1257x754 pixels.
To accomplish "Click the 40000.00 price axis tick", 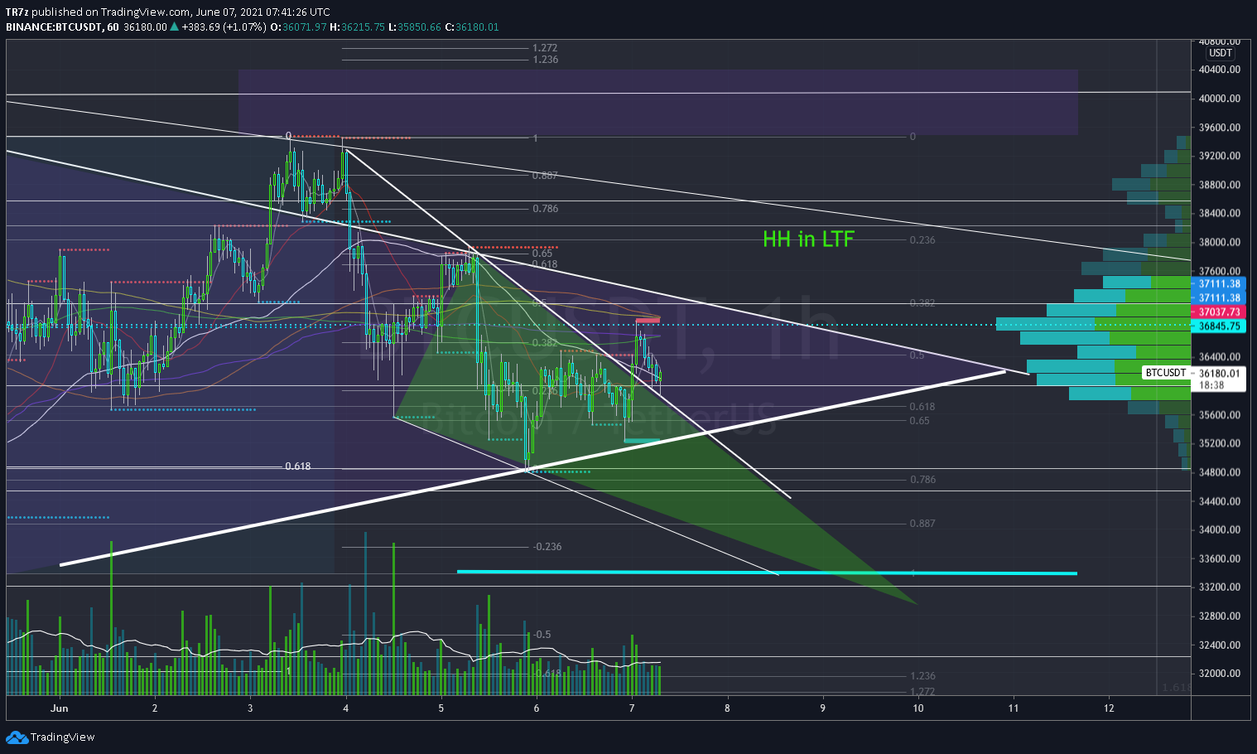I will click(1220, 99).
